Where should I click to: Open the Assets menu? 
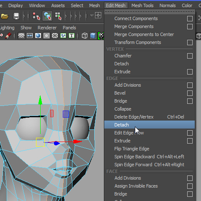(x=58, y=5)
